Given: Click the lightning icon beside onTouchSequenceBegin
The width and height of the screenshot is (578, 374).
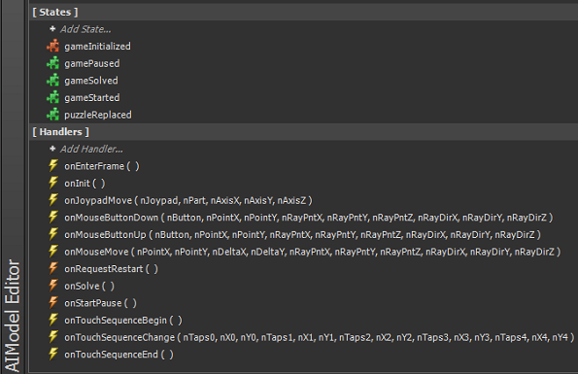Looking at the screenshot, I should [53, 321].
